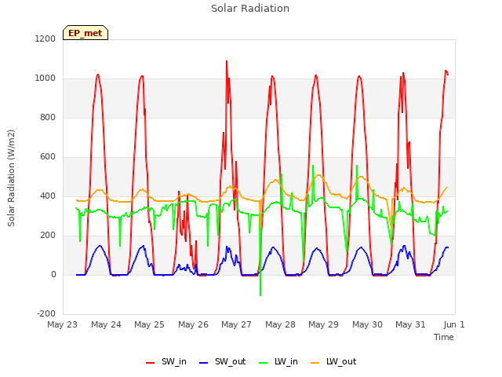Click the y-axis label Solar Radiation (W/m2)

[11, 178]
